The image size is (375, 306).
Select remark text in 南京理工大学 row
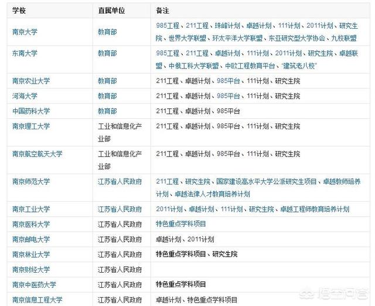(228, 126)
